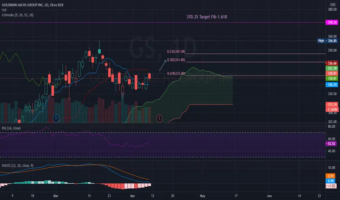Click the blue arrow drawing on chart
Screen dimensions: 340x200
point(163,65)
